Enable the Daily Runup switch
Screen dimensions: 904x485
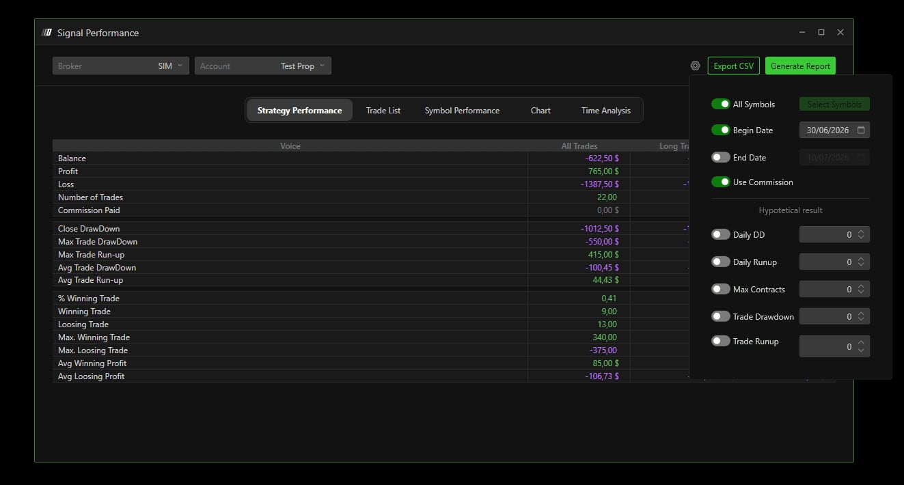[721, 262]
